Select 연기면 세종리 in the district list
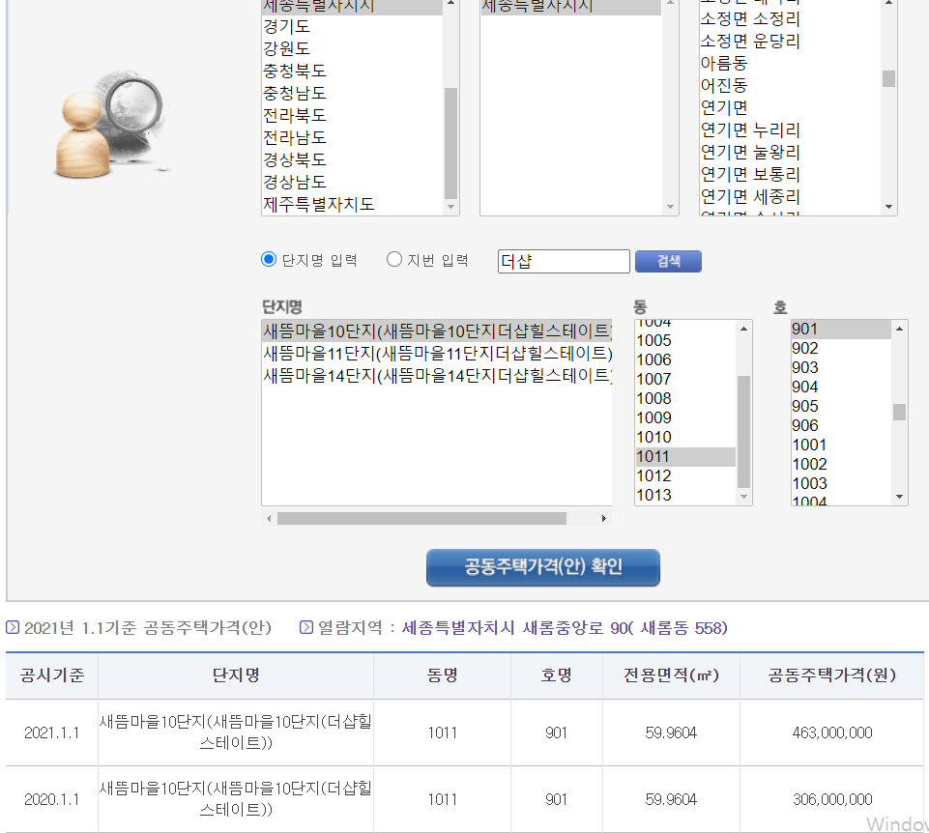 (x=790, y=196)
